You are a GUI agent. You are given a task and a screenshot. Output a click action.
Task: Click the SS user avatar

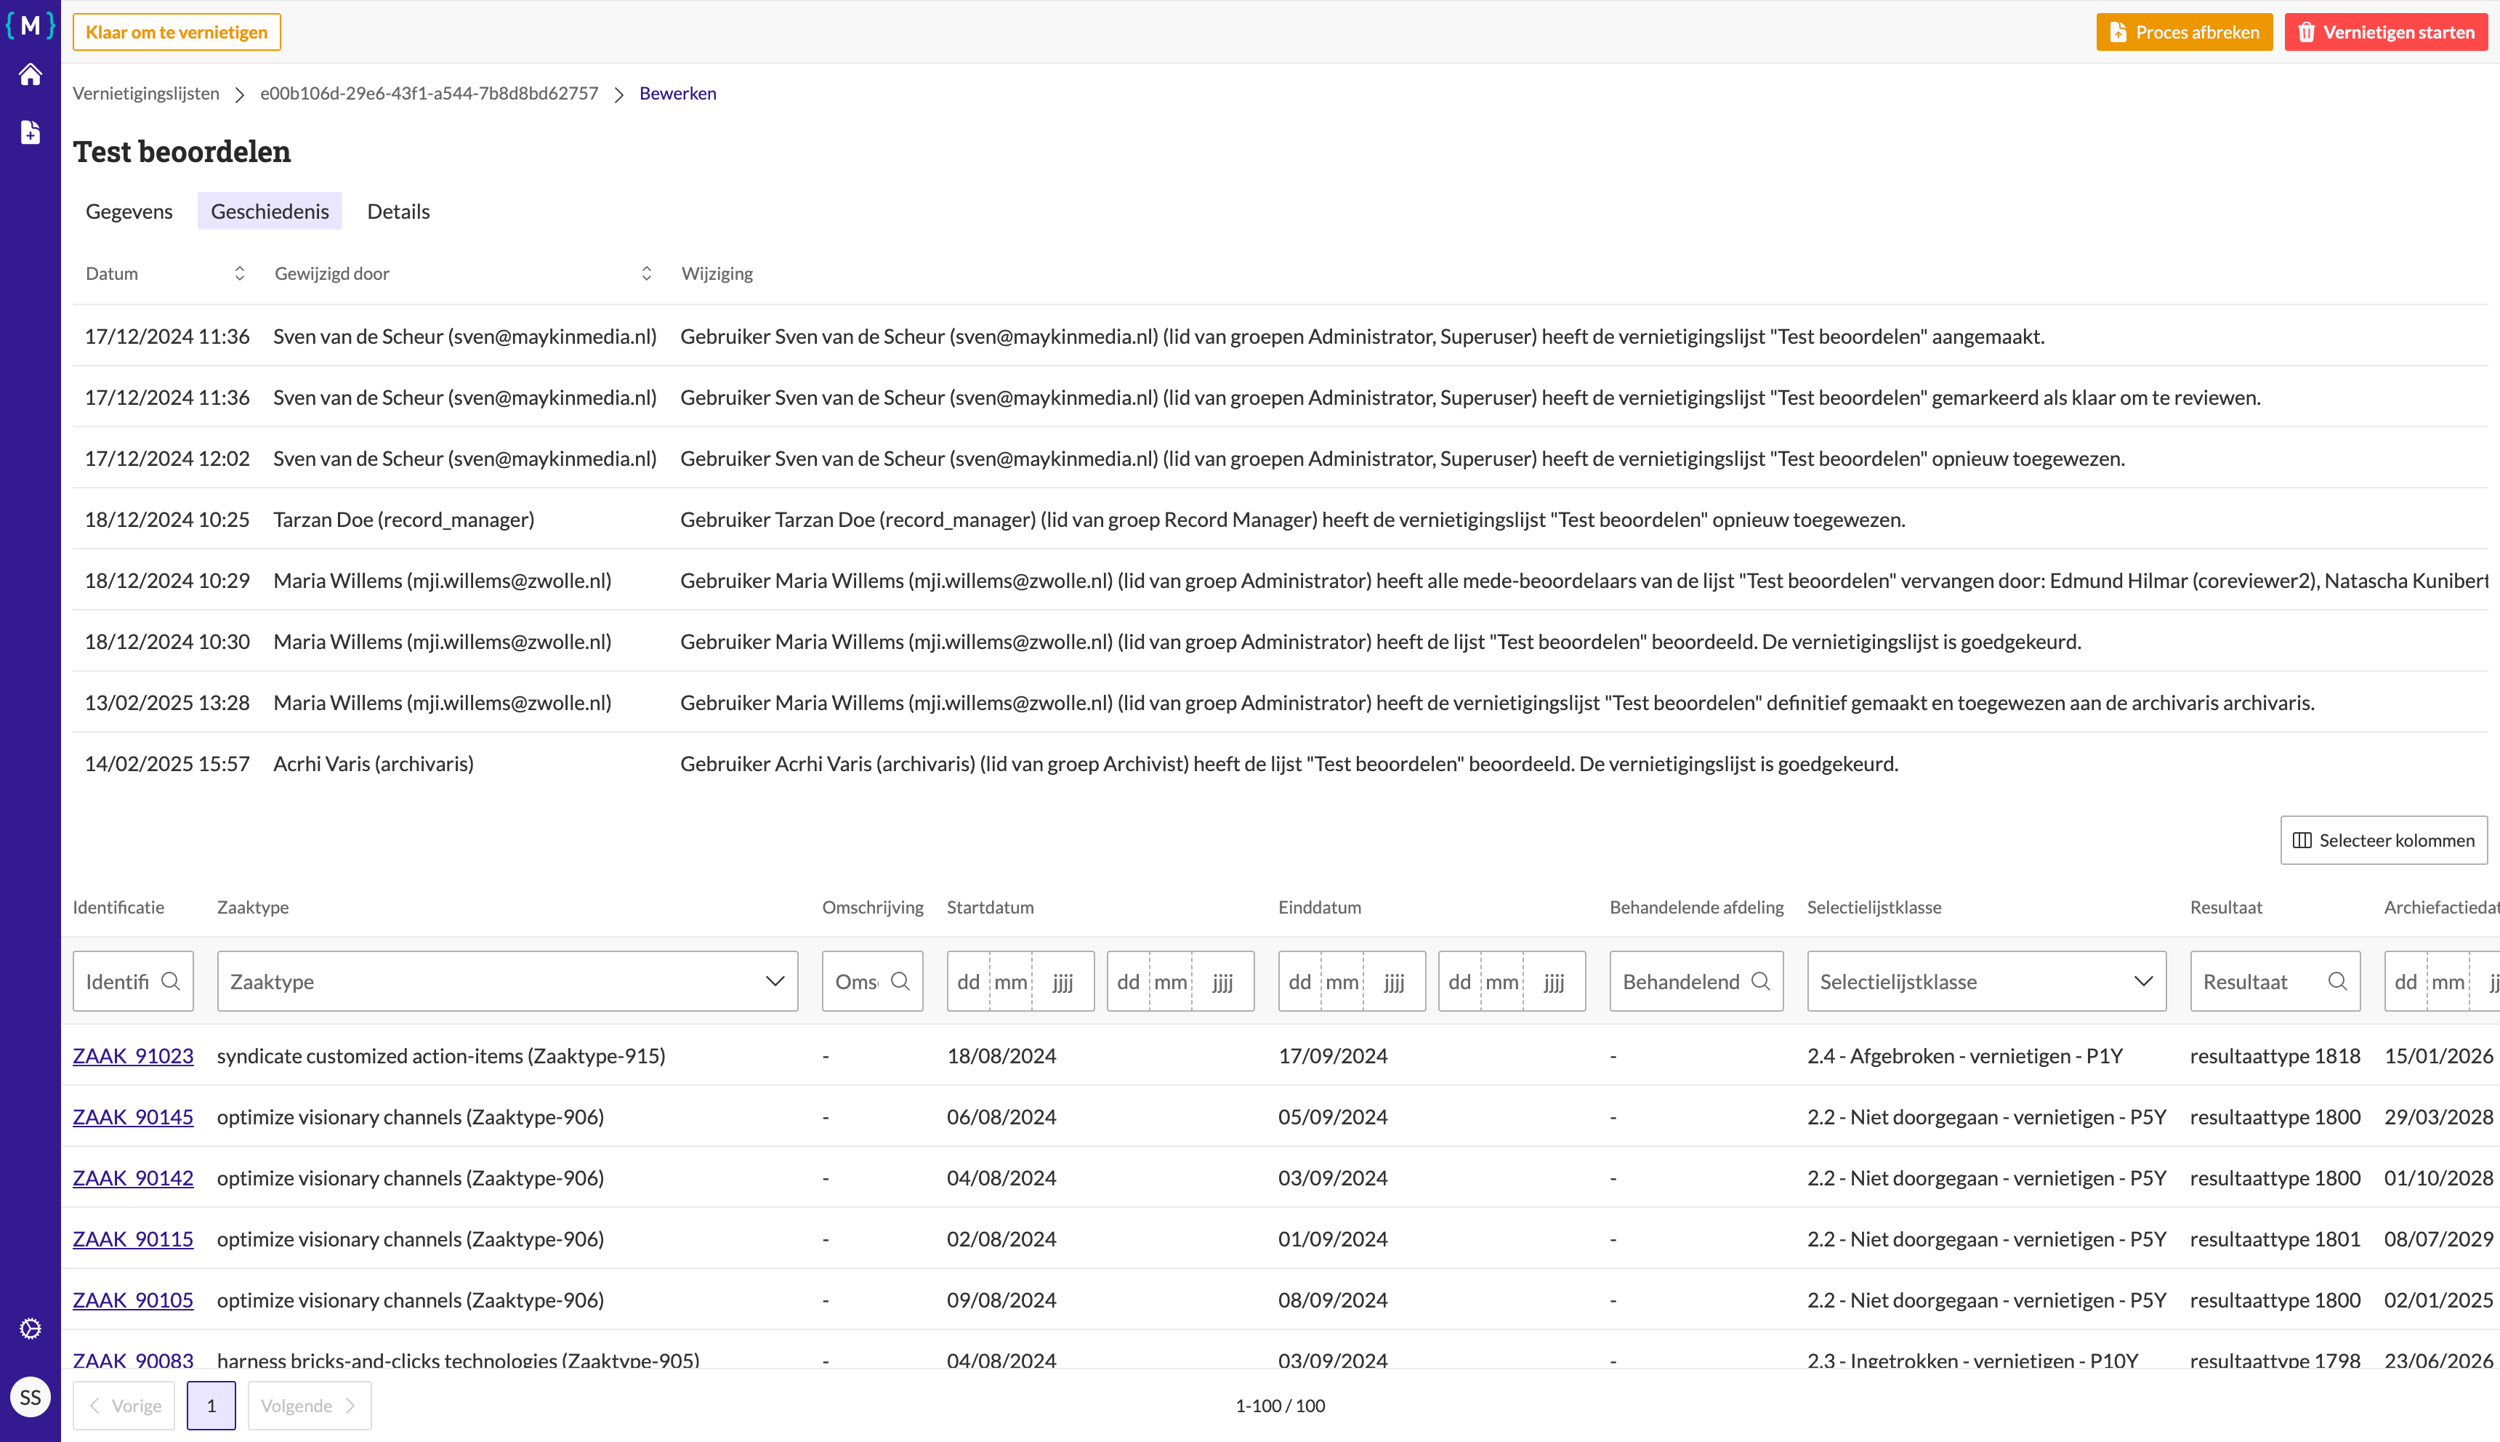pos(30,1396)
